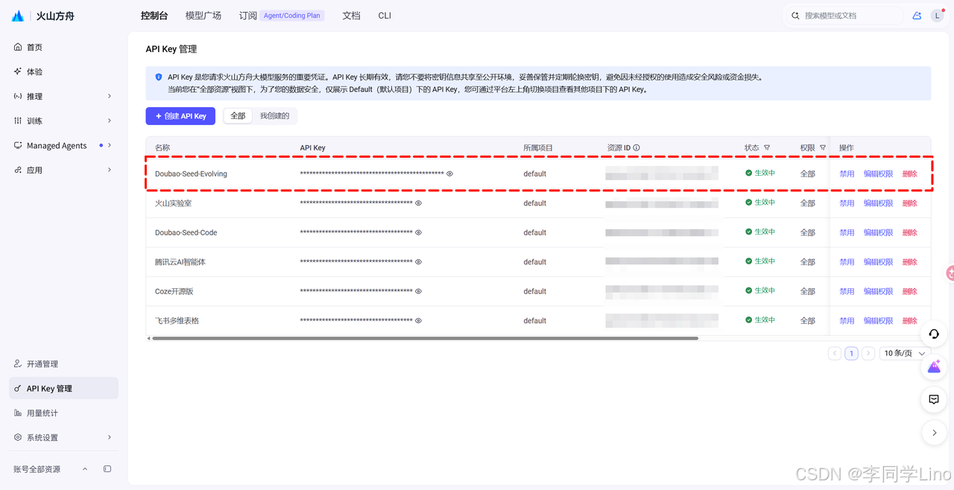Click the 首页 home icon in sidebar
Image resolution: width=954 pixels, height=490 pixels.
(x=18, y=47)
